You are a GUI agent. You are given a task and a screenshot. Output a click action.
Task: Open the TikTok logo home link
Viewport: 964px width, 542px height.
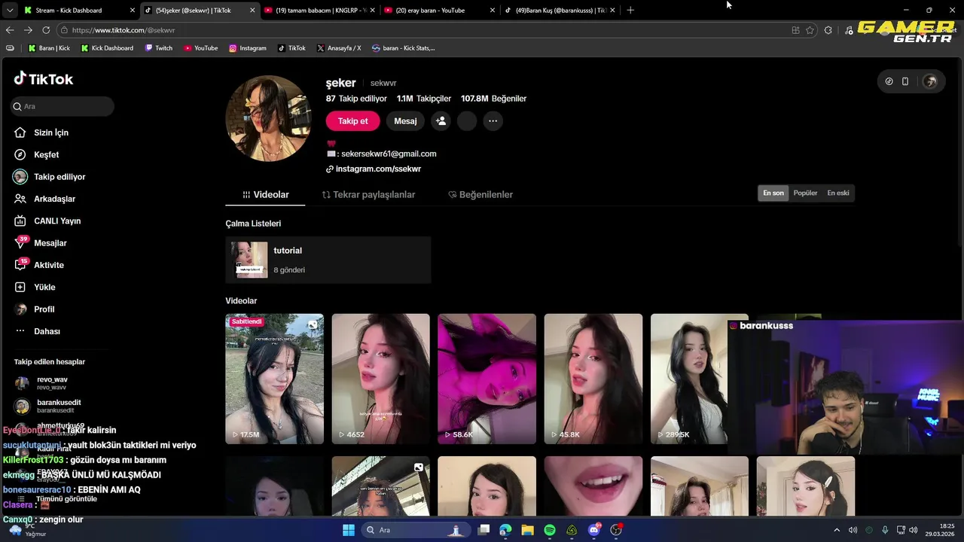44,79
